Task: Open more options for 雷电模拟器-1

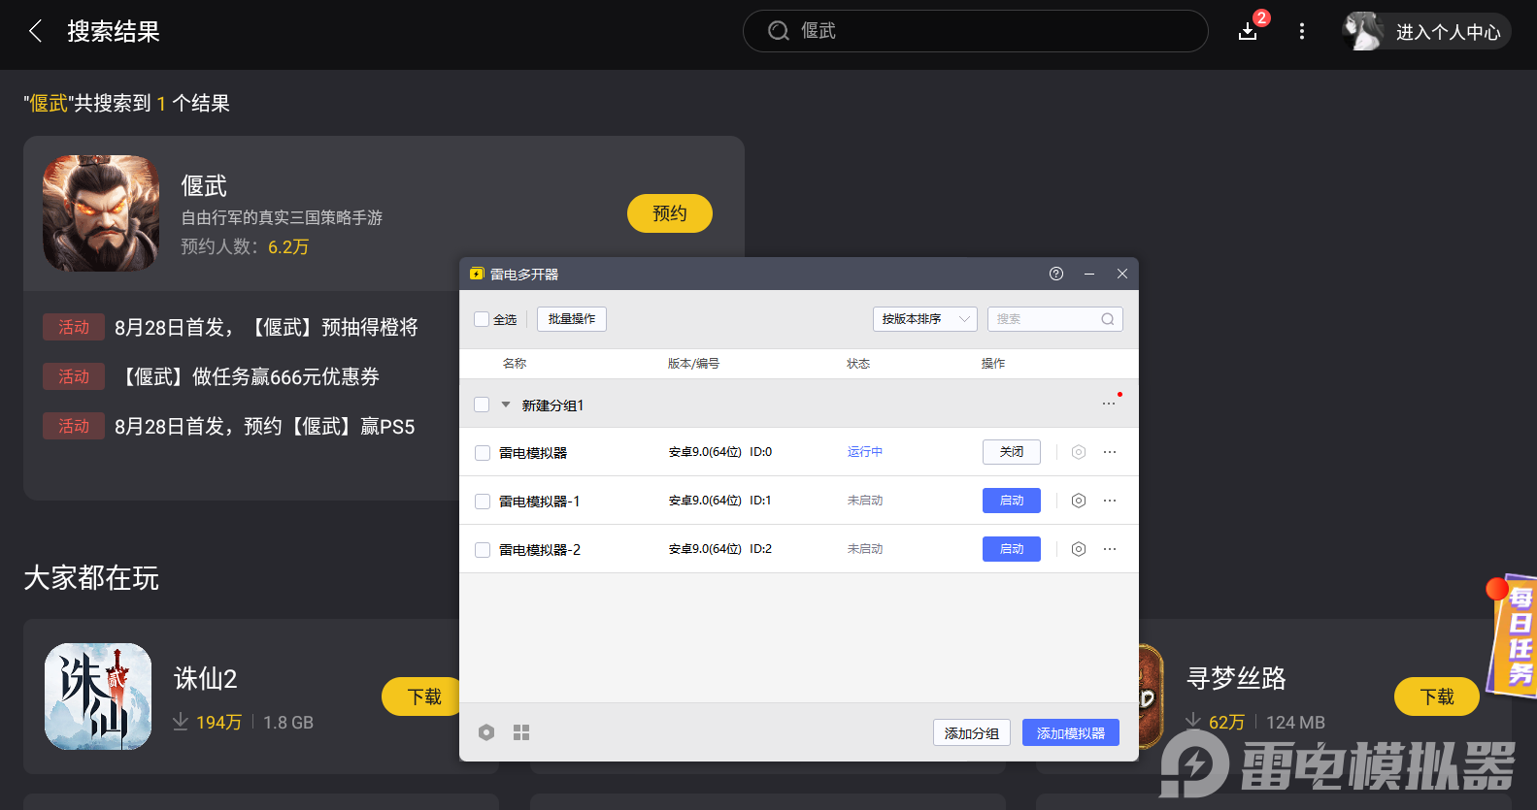Action: pyautogui.click(x=1110, y=501)
